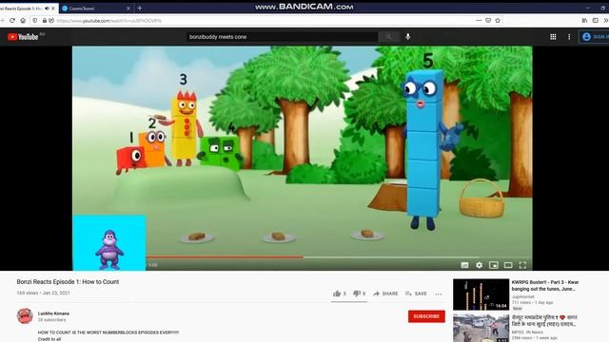
Task: Open the Hindi-titled recommended video title
Action: click(544, 321)
